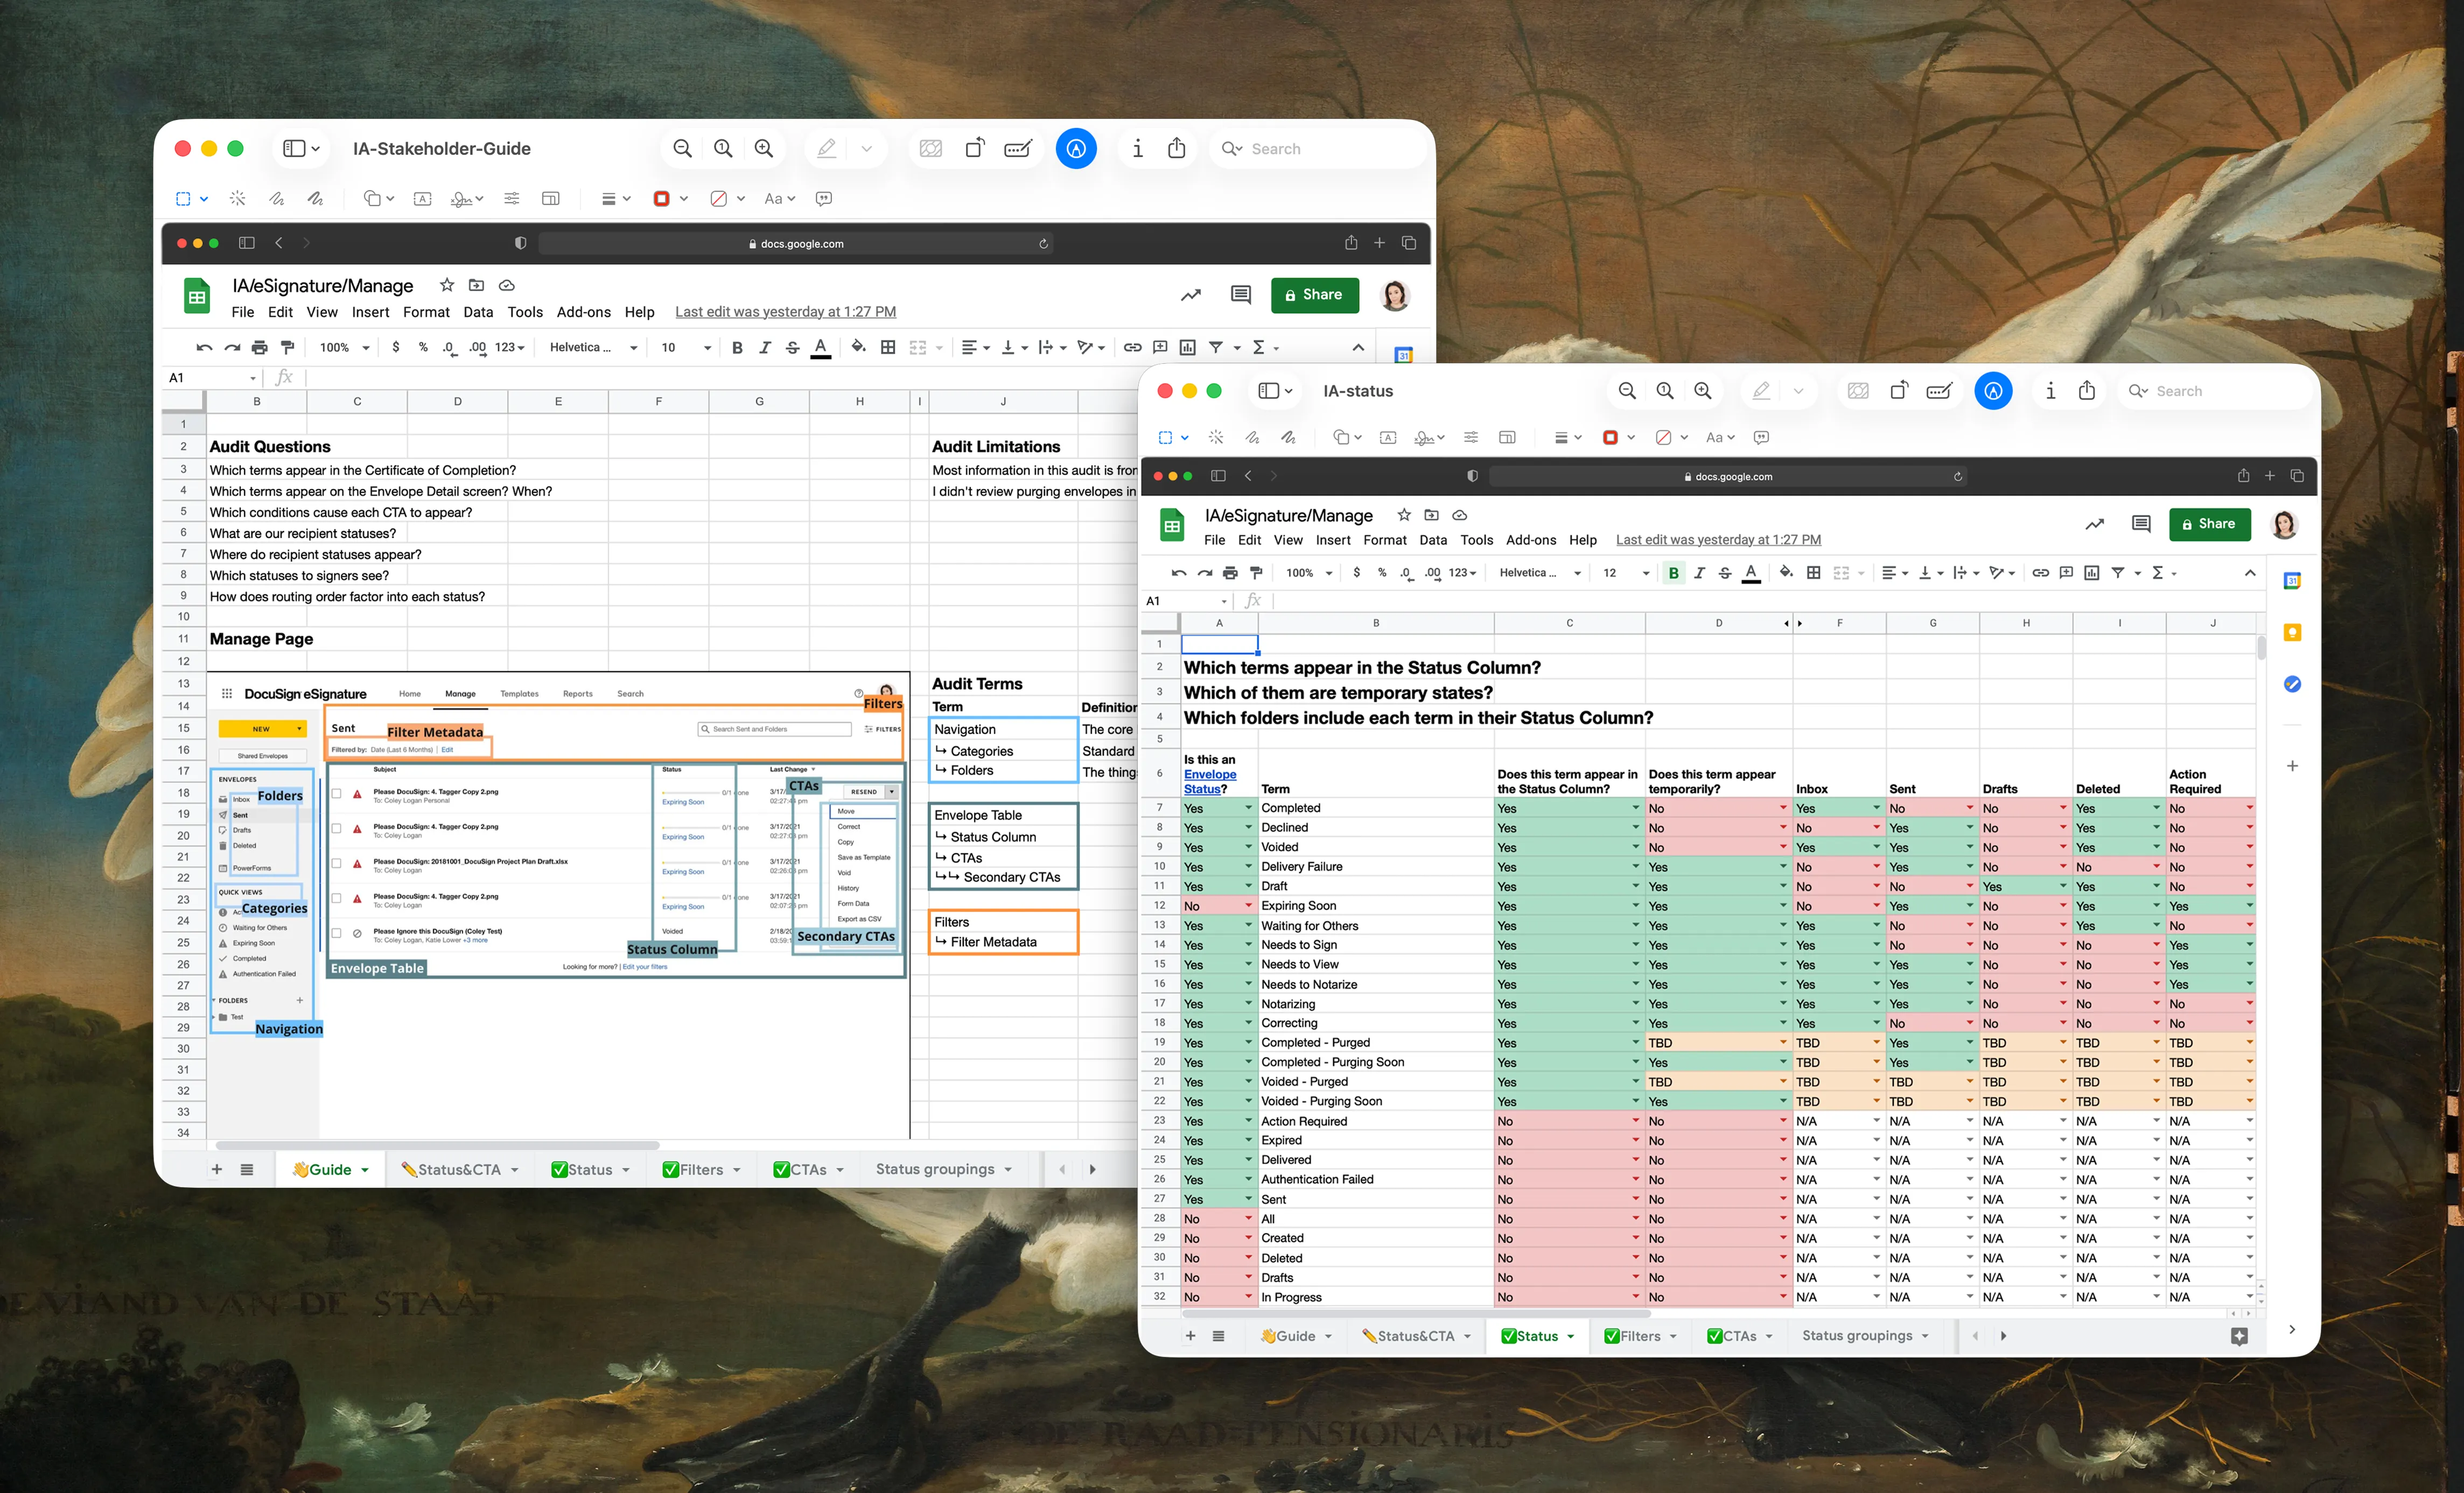
Task: Click Google Keep icon in IA-status side panel
Action: (x=2292, y=632)
